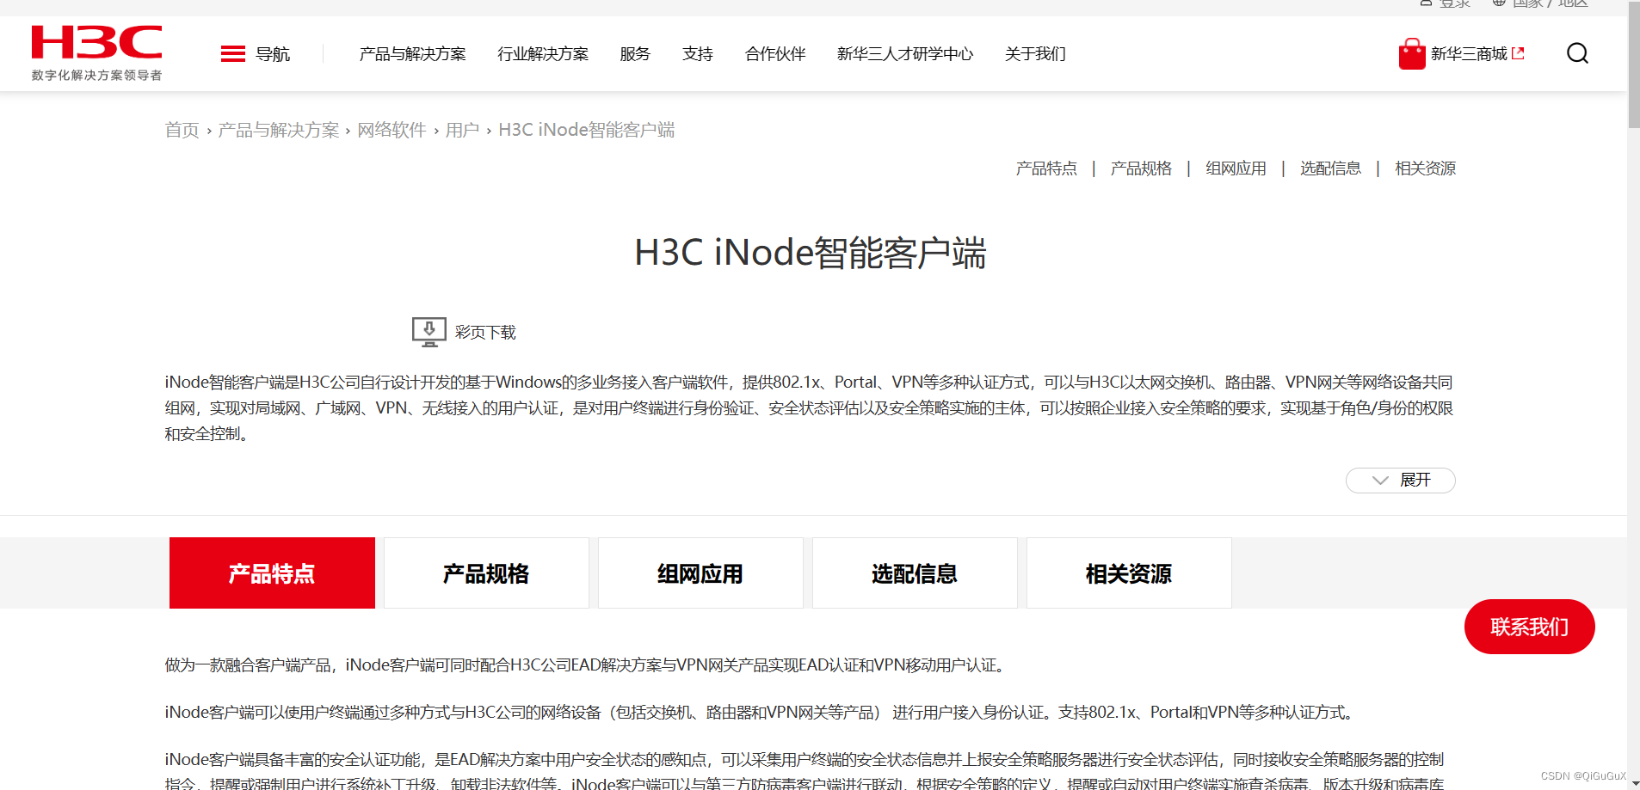Go to 首页 breadcrumb
Image resolution: width=1640 pixels, height=790 pixels.
point(182,130)
